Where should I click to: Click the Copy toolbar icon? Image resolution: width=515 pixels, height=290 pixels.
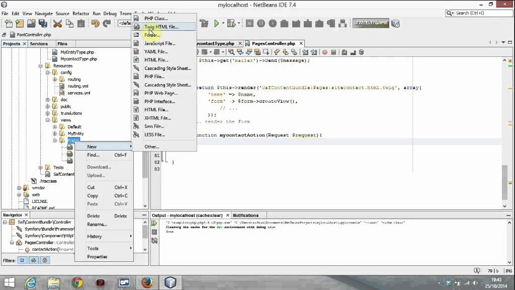pyautogui.click(x=69, y=23)
